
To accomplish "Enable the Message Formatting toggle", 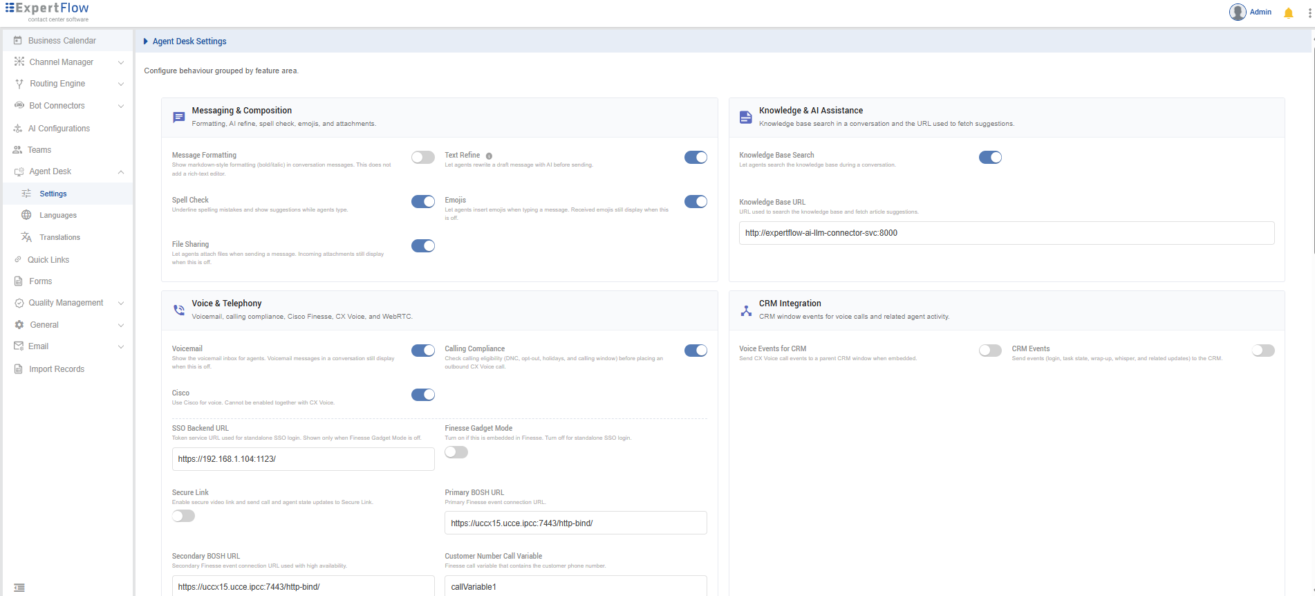I will (x=423, y=158).
